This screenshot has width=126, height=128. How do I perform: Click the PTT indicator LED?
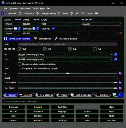point(83,13)
